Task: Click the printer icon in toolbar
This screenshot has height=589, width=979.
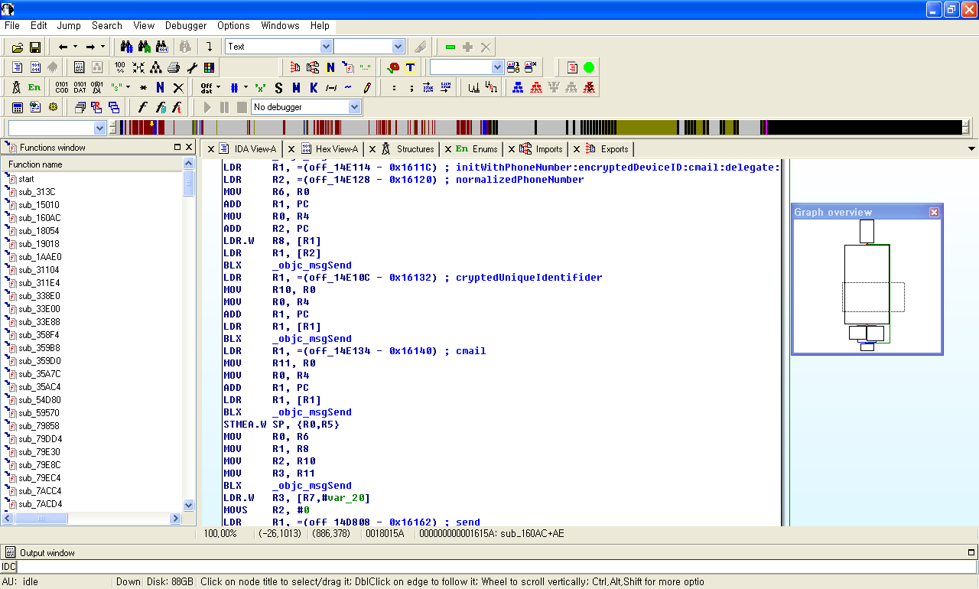Action: coord(174,67)
